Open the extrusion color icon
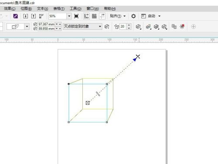Image resolution: width=218 pixels, height=164 pixels. tap(148, 27)
